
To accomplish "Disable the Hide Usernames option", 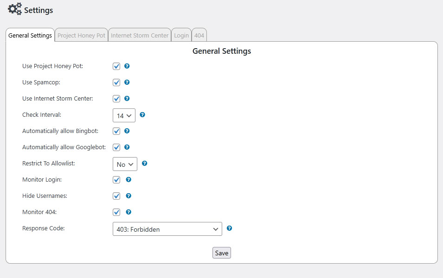I will [116, 196].
